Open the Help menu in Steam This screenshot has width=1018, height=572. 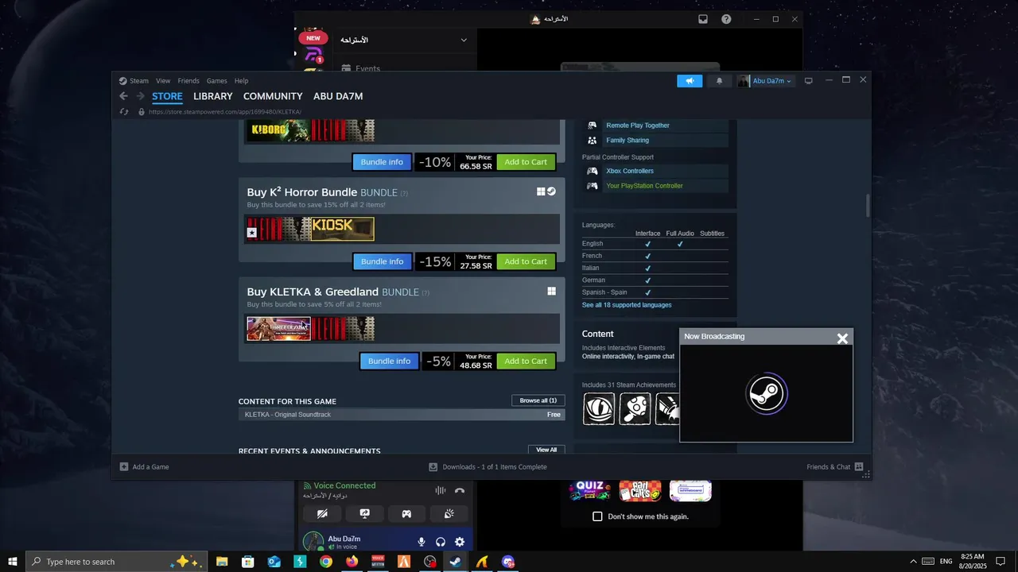241,81
